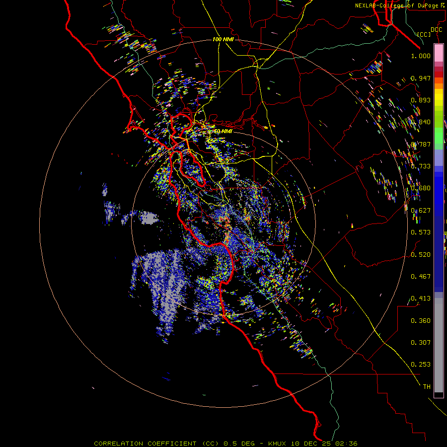
Task: Click the "100 NMI" range ring label
Action: 223,39
